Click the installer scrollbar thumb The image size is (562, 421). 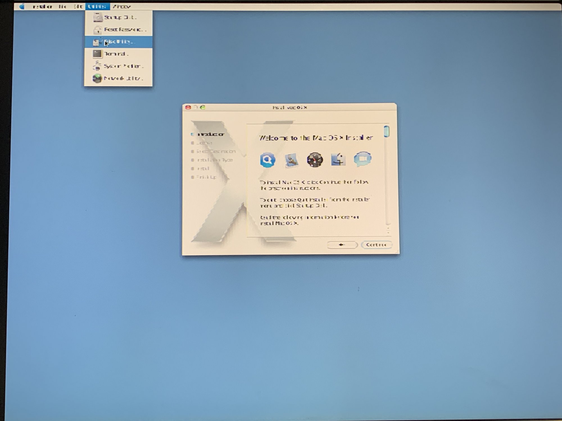coord(387,131)
